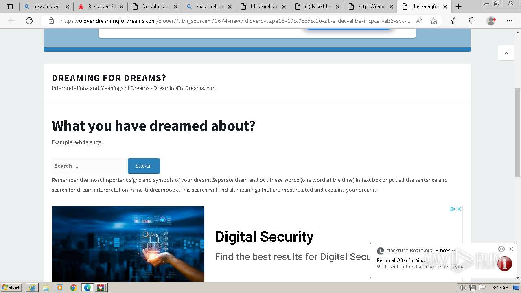Reload the current page
521x293 pixels.
tap(29, 21)
